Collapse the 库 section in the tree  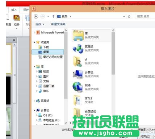point(34,66)
